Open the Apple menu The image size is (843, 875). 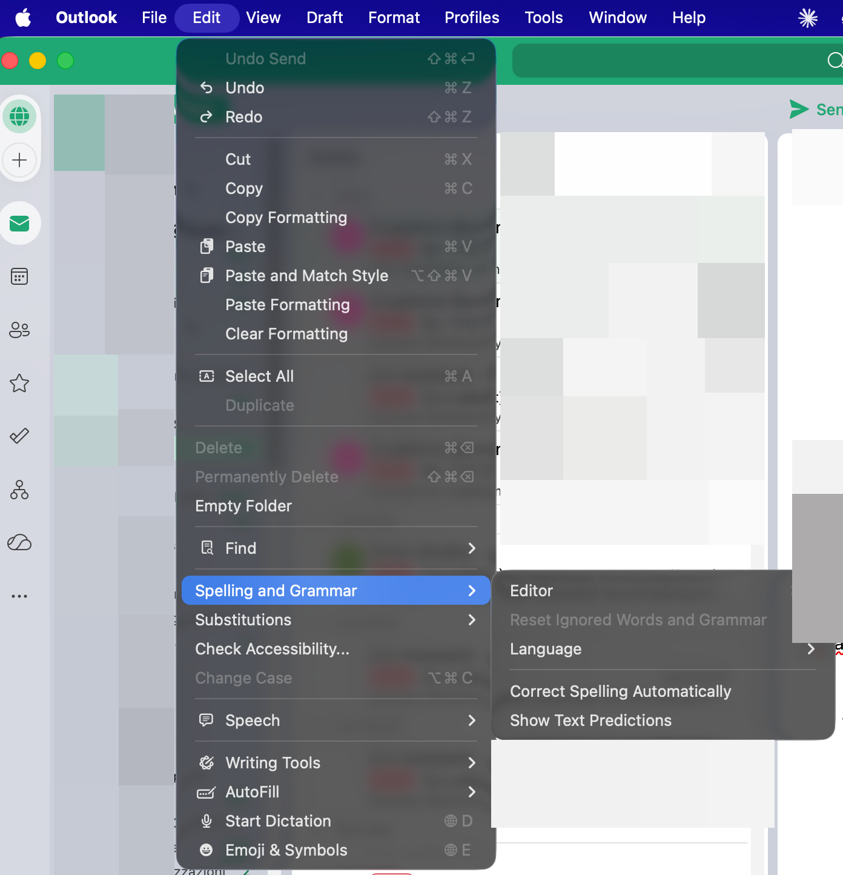click(23, 18)
